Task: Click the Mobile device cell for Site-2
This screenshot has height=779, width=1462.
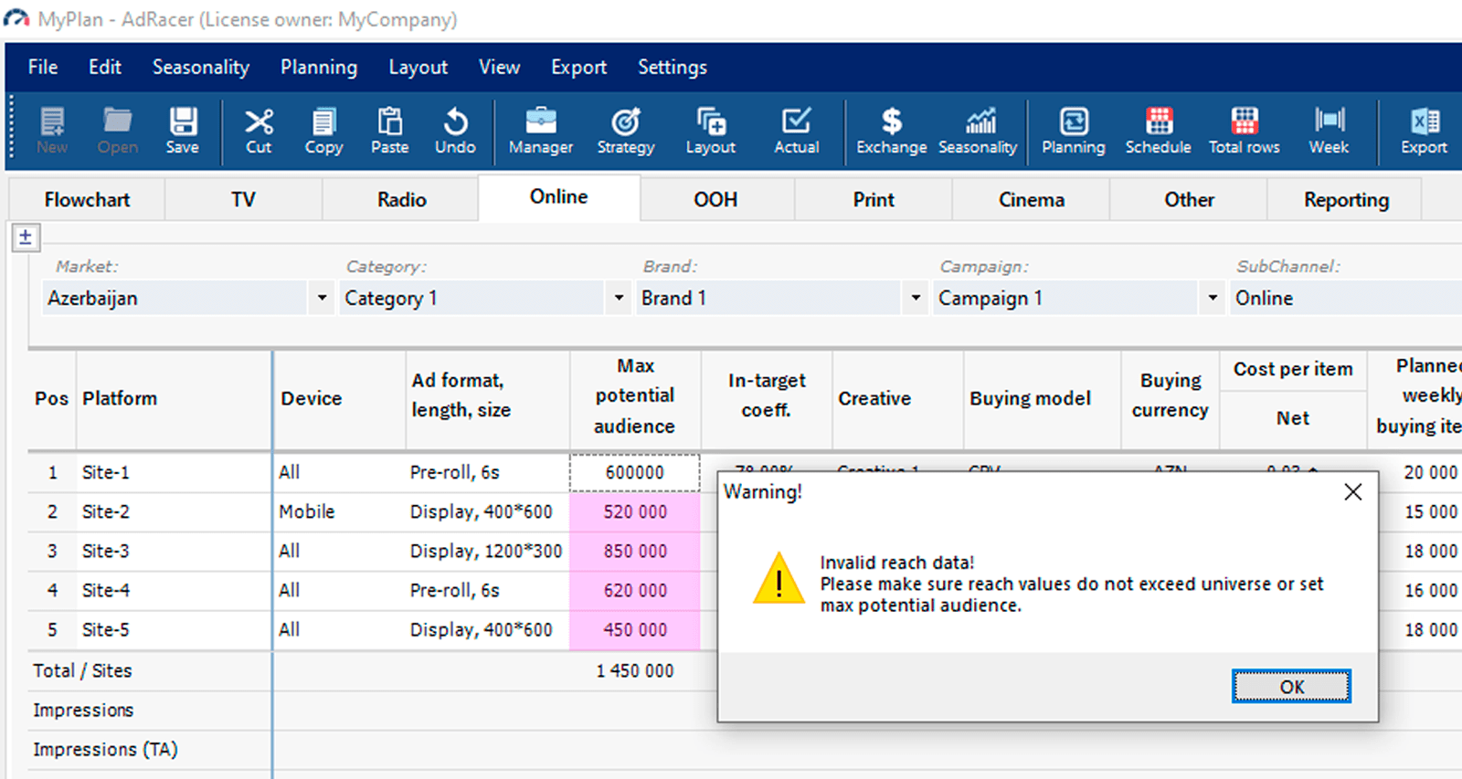Action: pos(339,512)
